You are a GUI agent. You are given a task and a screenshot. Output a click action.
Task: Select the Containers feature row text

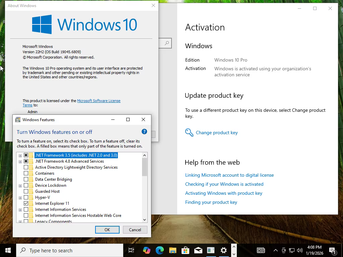[x=45, y=173]
